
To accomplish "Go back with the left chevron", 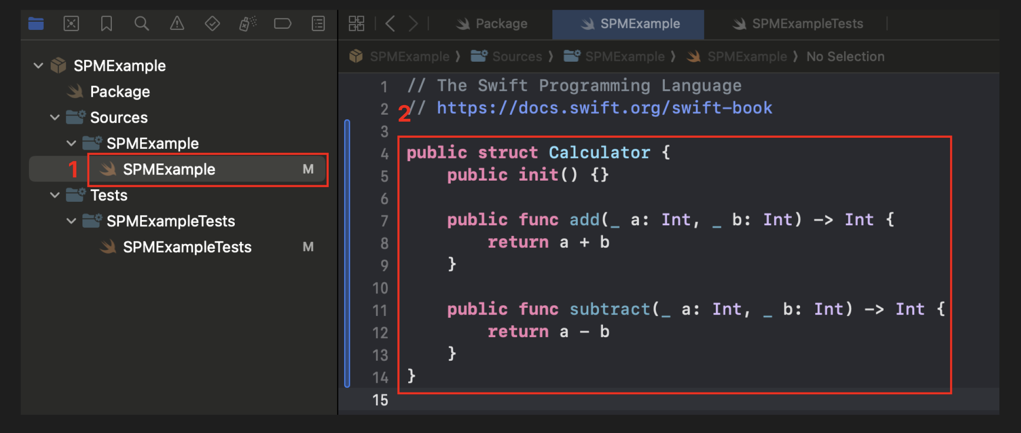I will [390, 23].
